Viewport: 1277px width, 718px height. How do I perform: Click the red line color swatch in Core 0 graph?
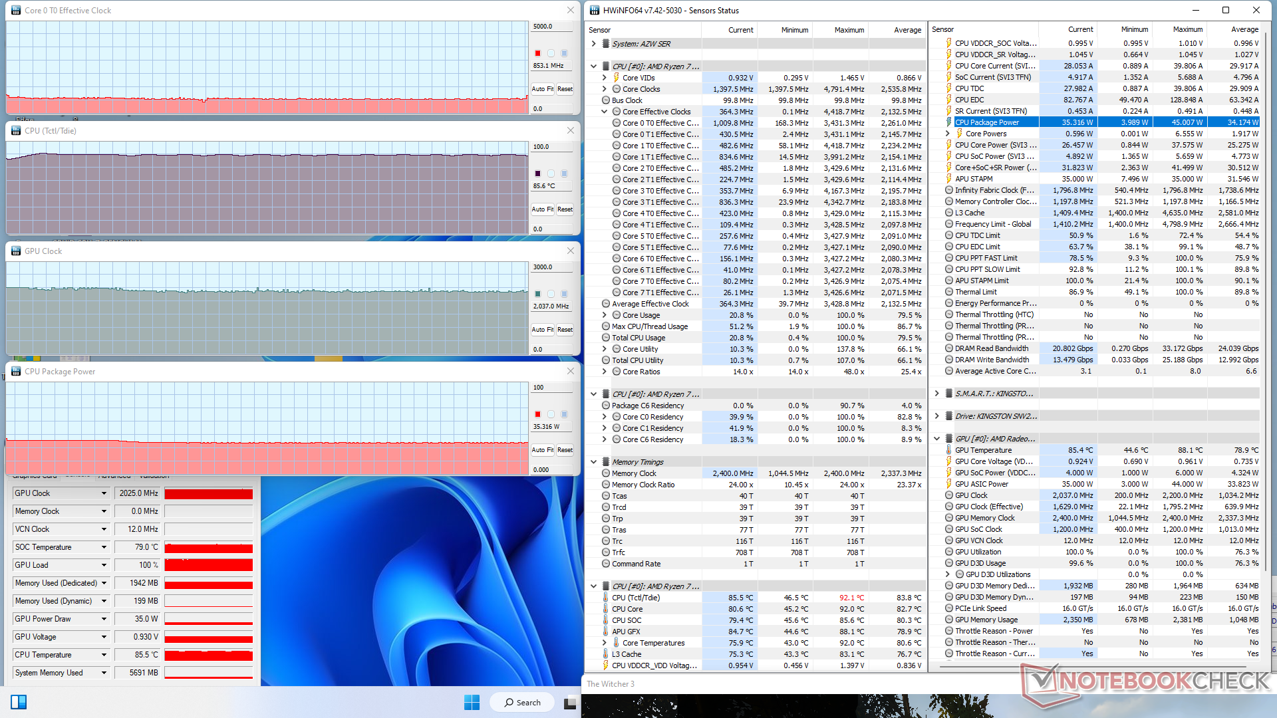[x=537, y=53]
